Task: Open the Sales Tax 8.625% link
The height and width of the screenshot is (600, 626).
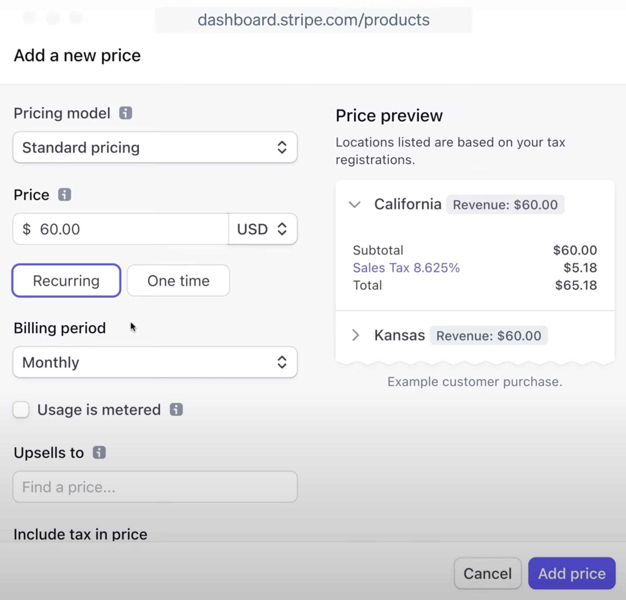Action: click(x=406, y=268)
